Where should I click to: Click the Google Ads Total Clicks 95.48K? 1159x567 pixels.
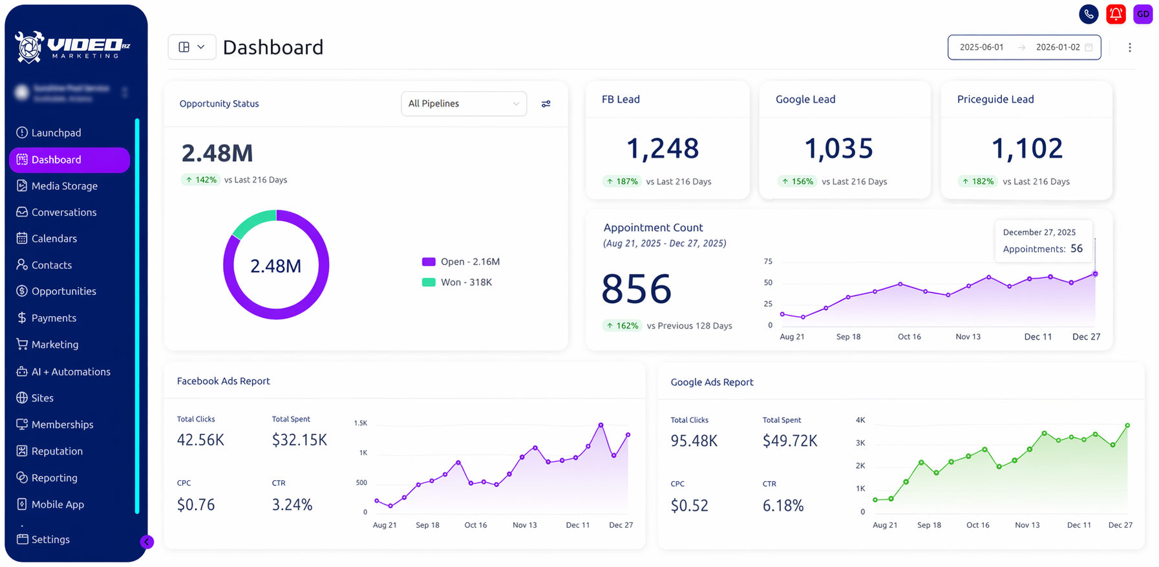[694, 441]
